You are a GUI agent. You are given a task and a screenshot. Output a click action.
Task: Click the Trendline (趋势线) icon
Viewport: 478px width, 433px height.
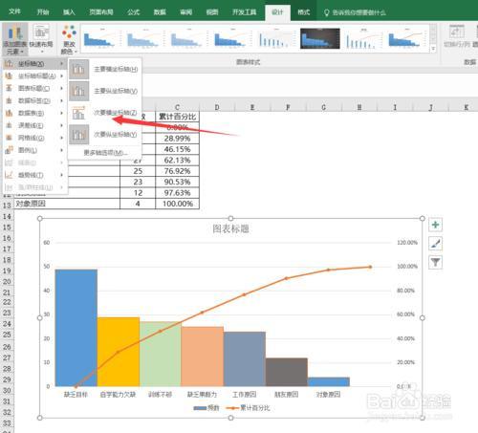pos(9,175)
